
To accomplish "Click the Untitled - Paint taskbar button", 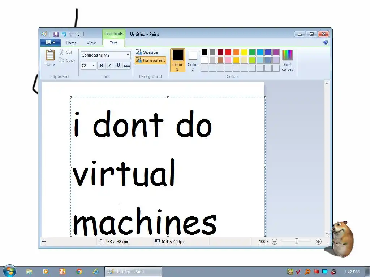I will pyautogui.click(x=133, y=272).
